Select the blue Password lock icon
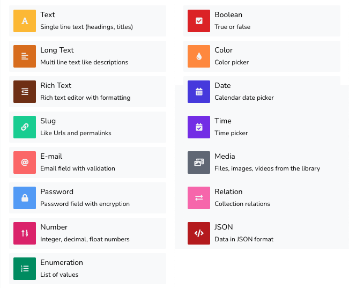 click(25, 198)
